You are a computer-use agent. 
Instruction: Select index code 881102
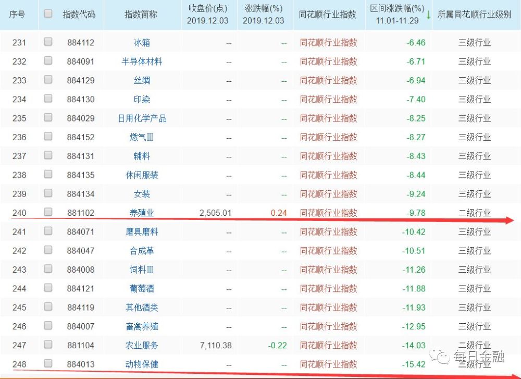click(81, 213)
